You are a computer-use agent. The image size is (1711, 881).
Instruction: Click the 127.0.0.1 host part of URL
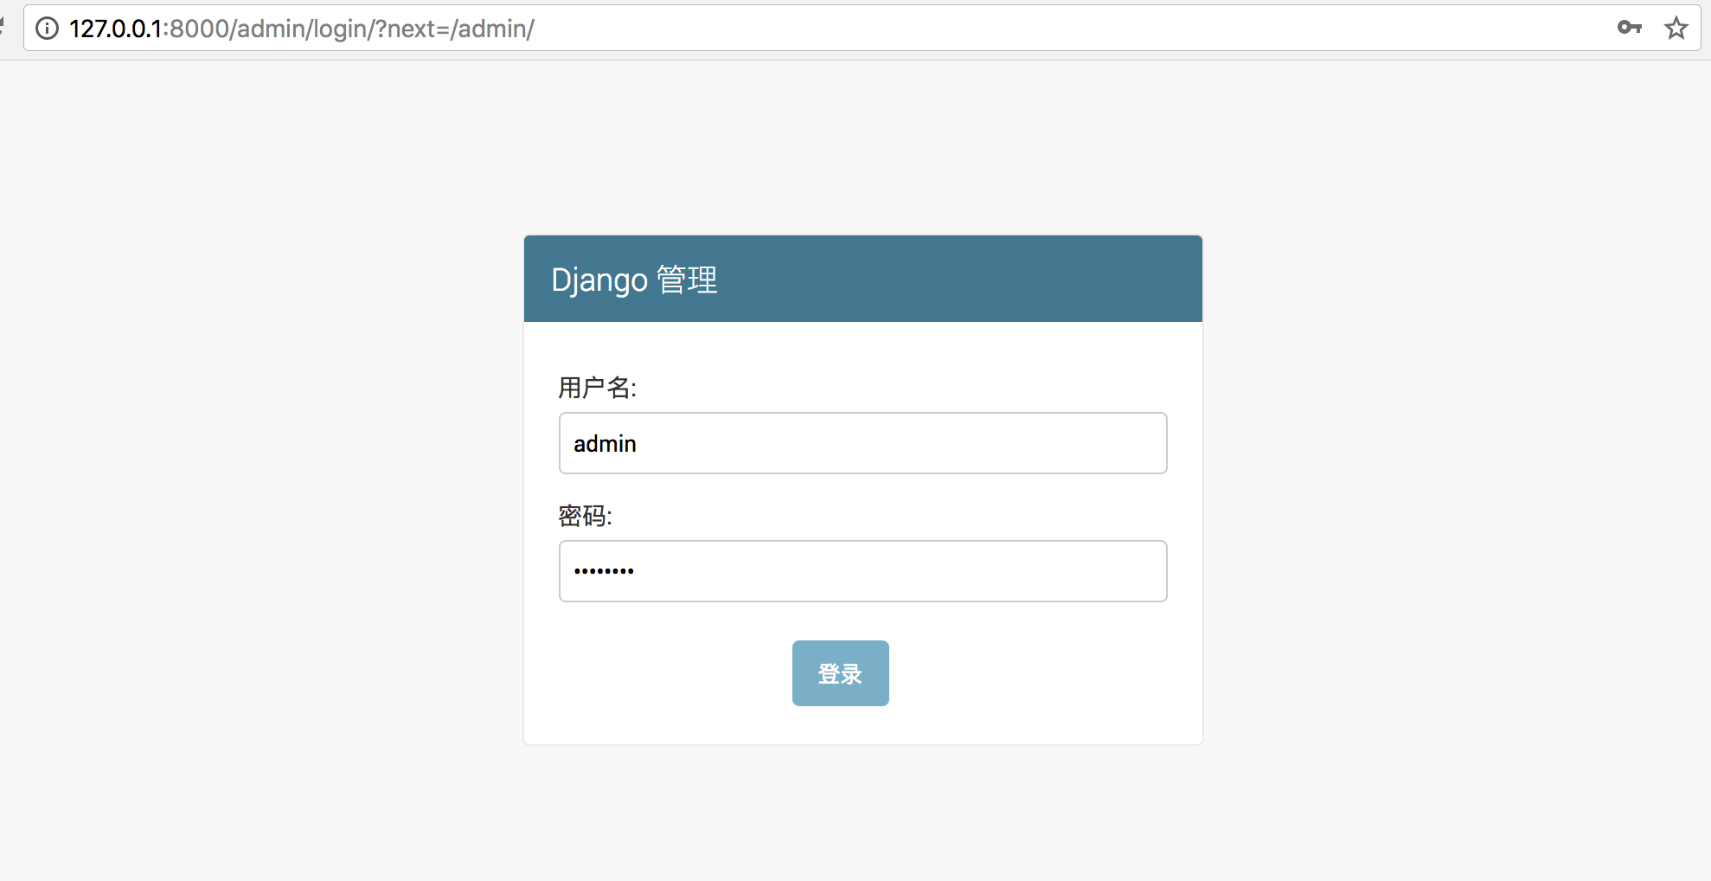click(x=115, y=29)
